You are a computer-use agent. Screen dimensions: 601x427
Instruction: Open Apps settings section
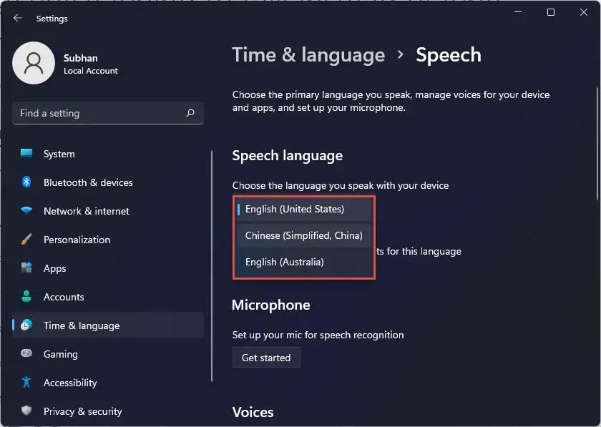click(108, 268)
